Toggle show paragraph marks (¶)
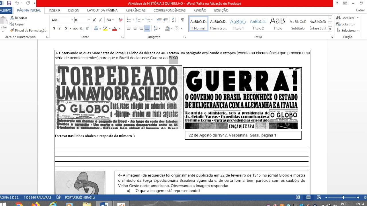The image size is (367, 206). pos(182,20)
